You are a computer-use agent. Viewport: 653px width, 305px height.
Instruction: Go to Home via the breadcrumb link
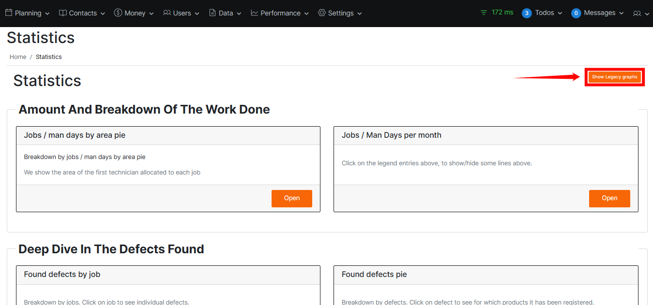(18, 57)
